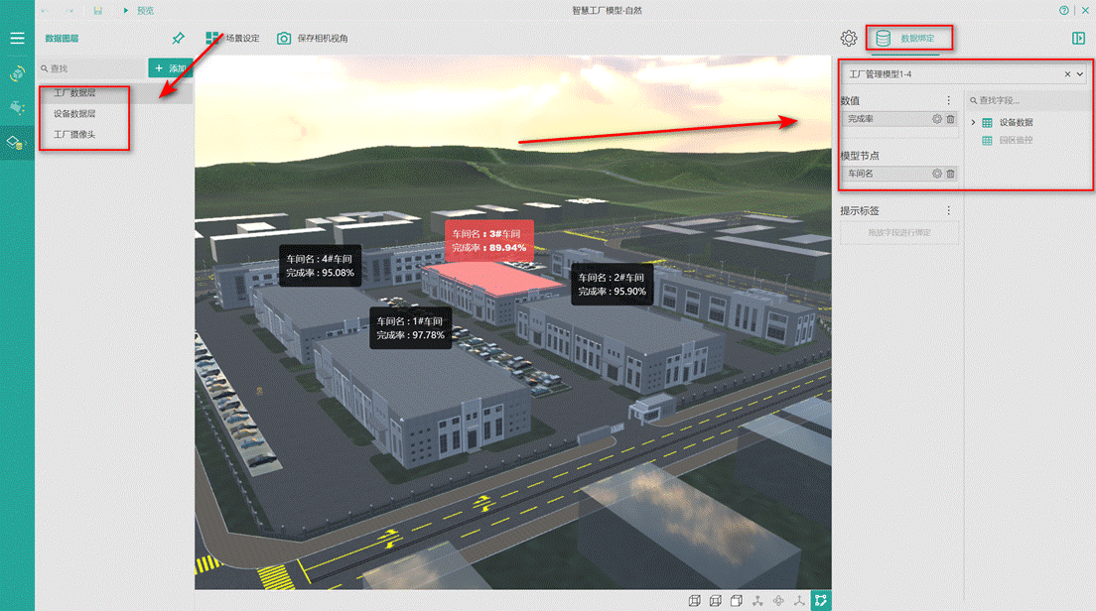Open the 数值 section more options menu
Viewport: 1096px width, 611px height.
point(948,100)
